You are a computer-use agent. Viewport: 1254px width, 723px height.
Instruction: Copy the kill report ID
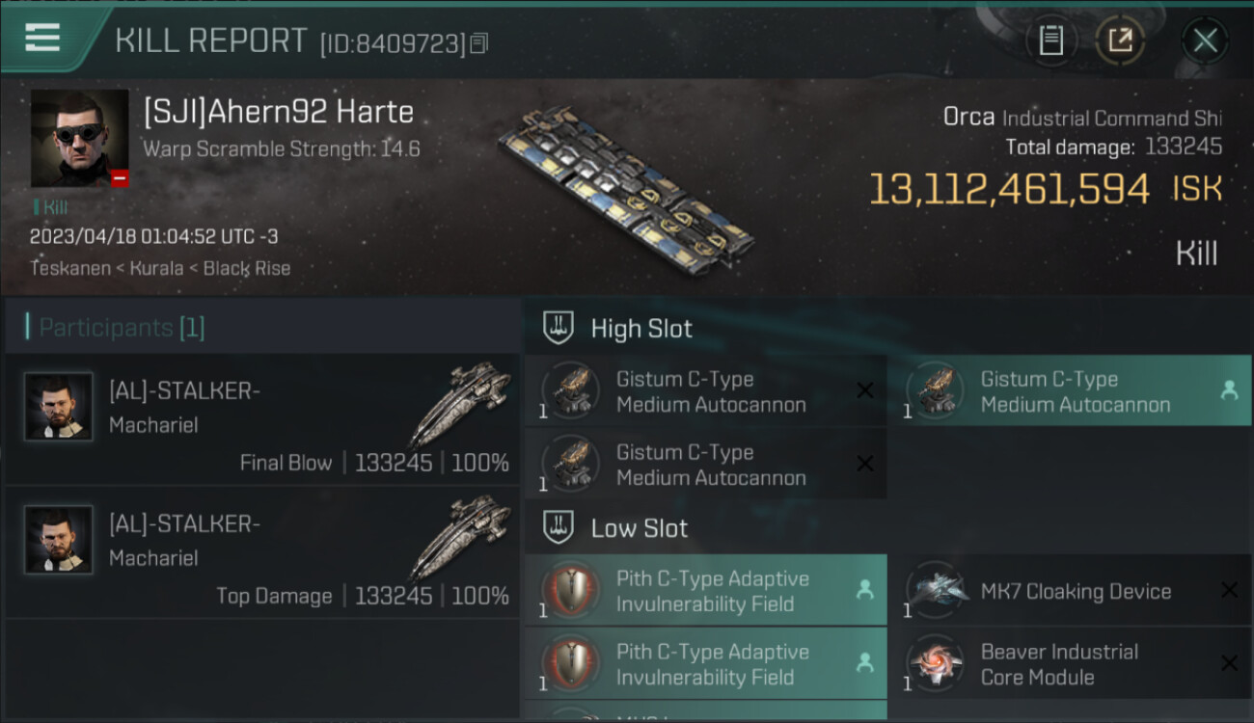tap(479, 42)
